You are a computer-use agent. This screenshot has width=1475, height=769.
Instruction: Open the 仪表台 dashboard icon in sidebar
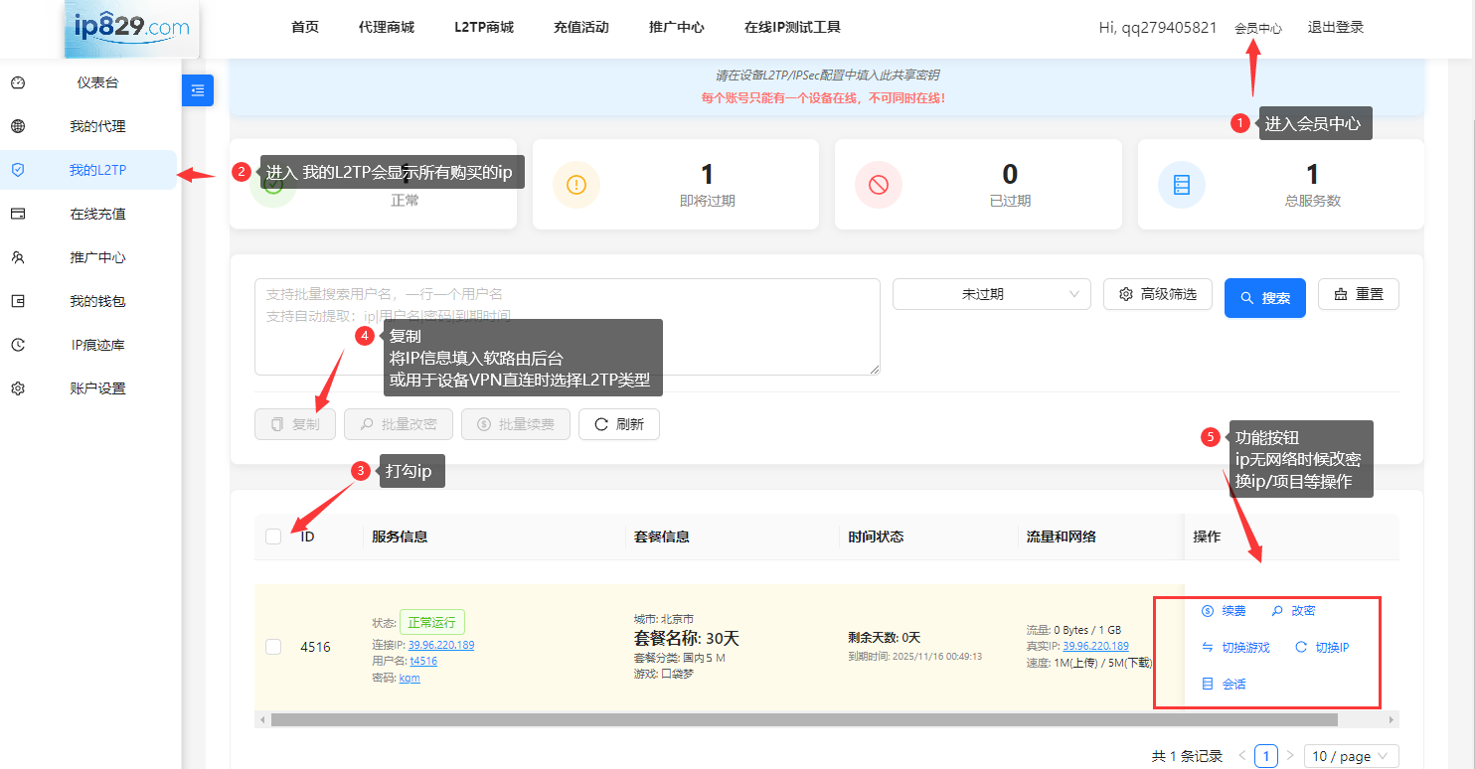point(18,82)
